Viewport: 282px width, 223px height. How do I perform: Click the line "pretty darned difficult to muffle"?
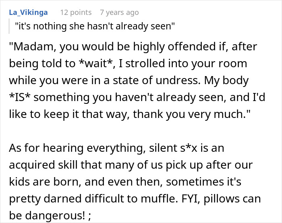pos(135,199)
